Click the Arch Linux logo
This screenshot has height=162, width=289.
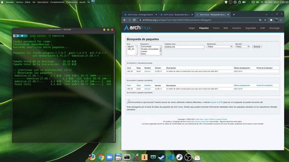138,28
